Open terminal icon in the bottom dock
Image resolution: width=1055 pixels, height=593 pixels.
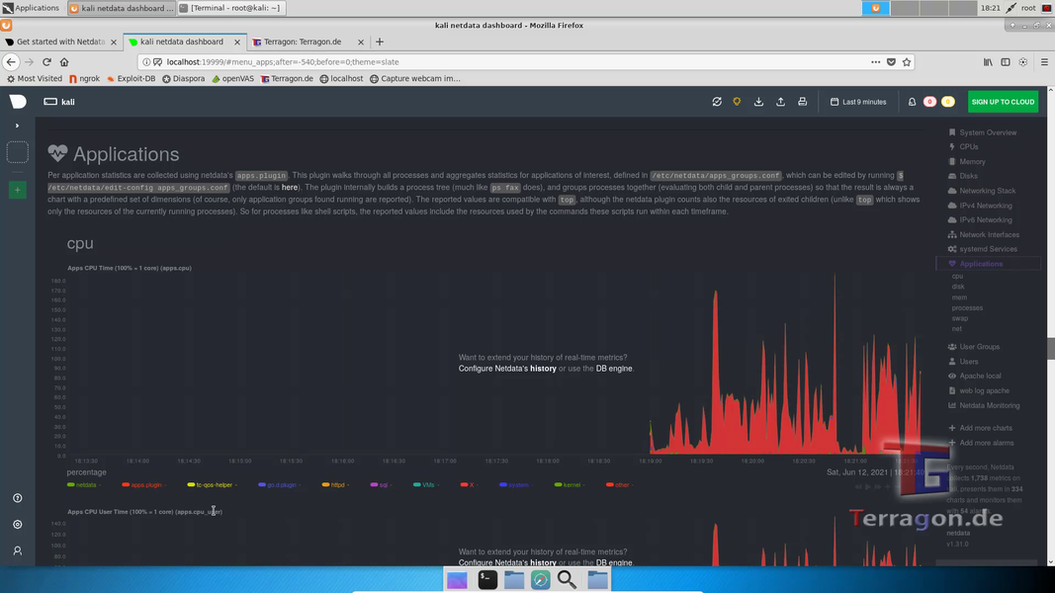487,579
